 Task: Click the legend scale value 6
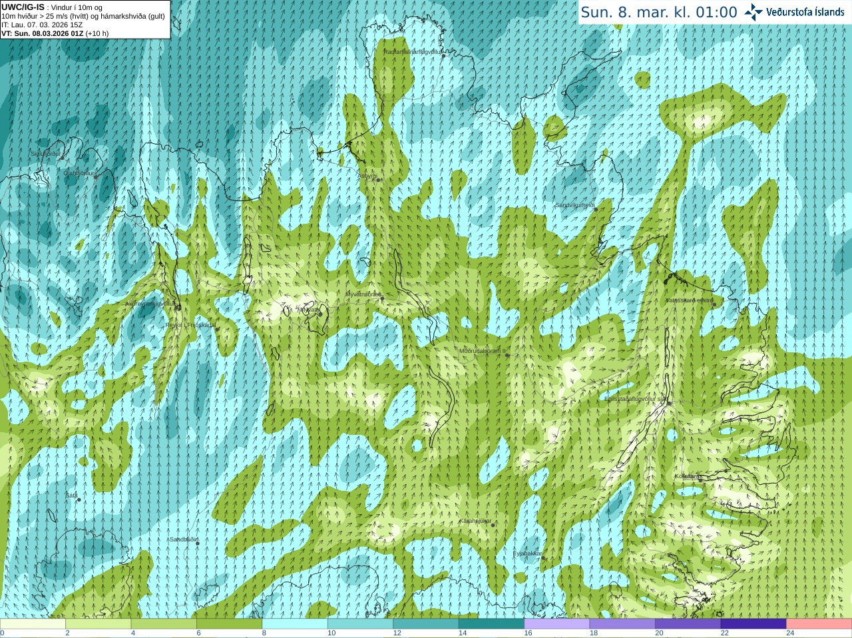(x=198, y=633)
